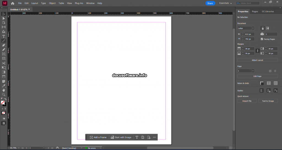The image size is (282, 150).
Task: Select the Free Transform tool
Action: [x=4, y=68]
